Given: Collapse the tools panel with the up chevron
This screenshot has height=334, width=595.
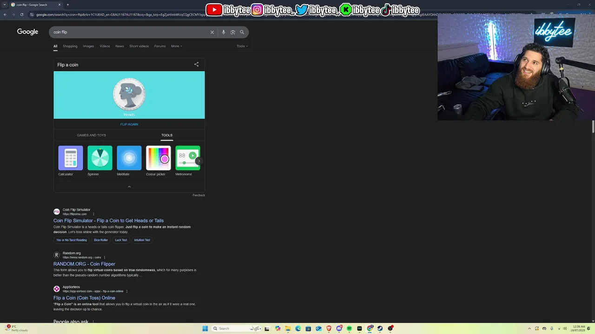Looking at the screenshot, I should tap(129, 186).
